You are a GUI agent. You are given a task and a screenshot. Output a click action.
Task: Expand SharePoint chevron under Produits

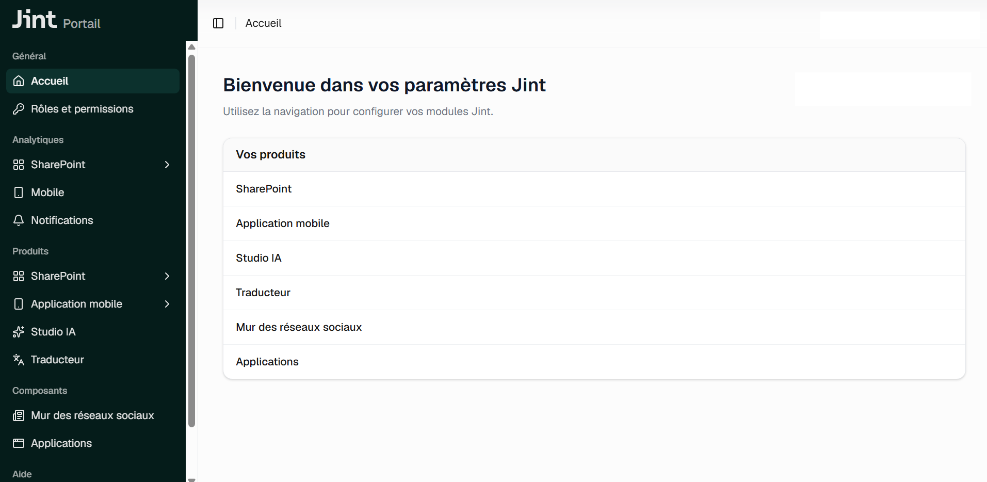tap(167, 276)
